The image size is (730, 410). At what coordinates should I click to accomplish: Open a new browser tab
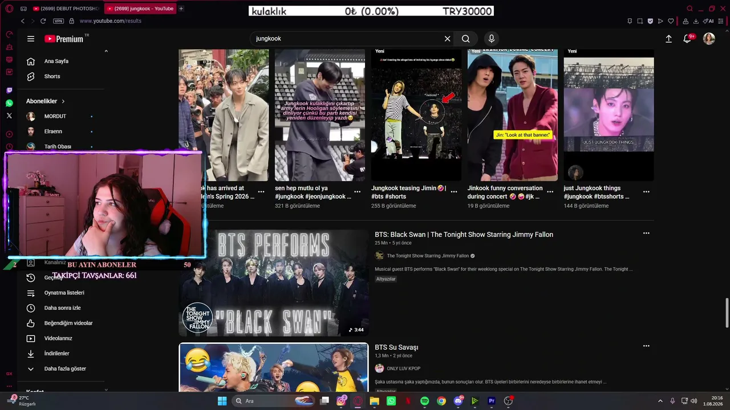(x=181, y=9)
